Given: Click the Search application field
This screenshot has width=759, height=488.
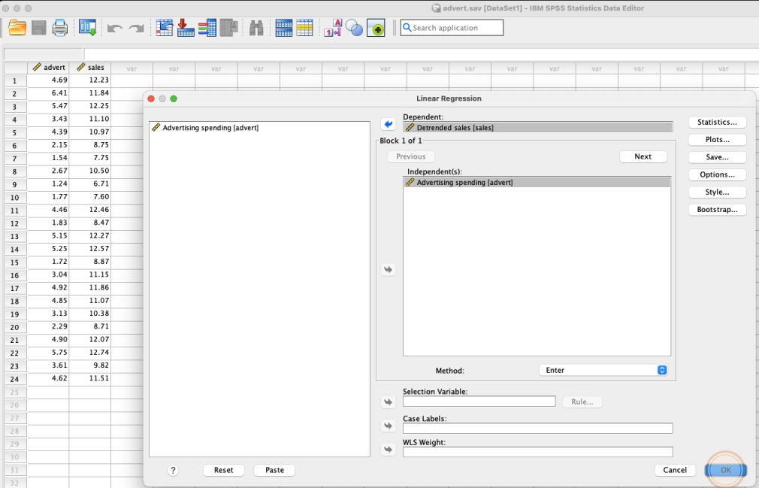Looking at the screenshot, I should [x=452, y=28].
